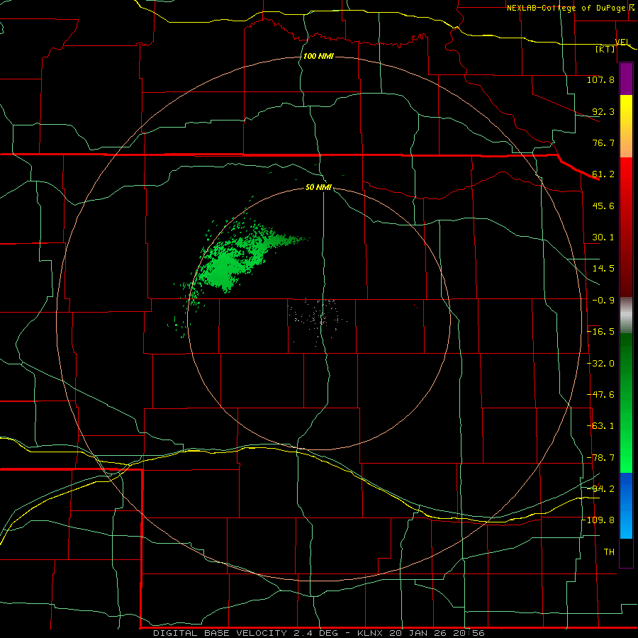The image size is (638, 638).
Task: Select the 92.3 velocity scale value
Action: click(x=603, y=111)
